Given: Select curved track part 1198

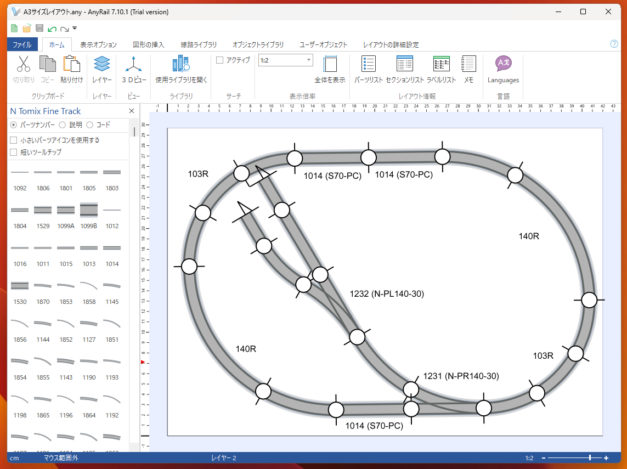Looking at the screenshot, I should (20, 406).
